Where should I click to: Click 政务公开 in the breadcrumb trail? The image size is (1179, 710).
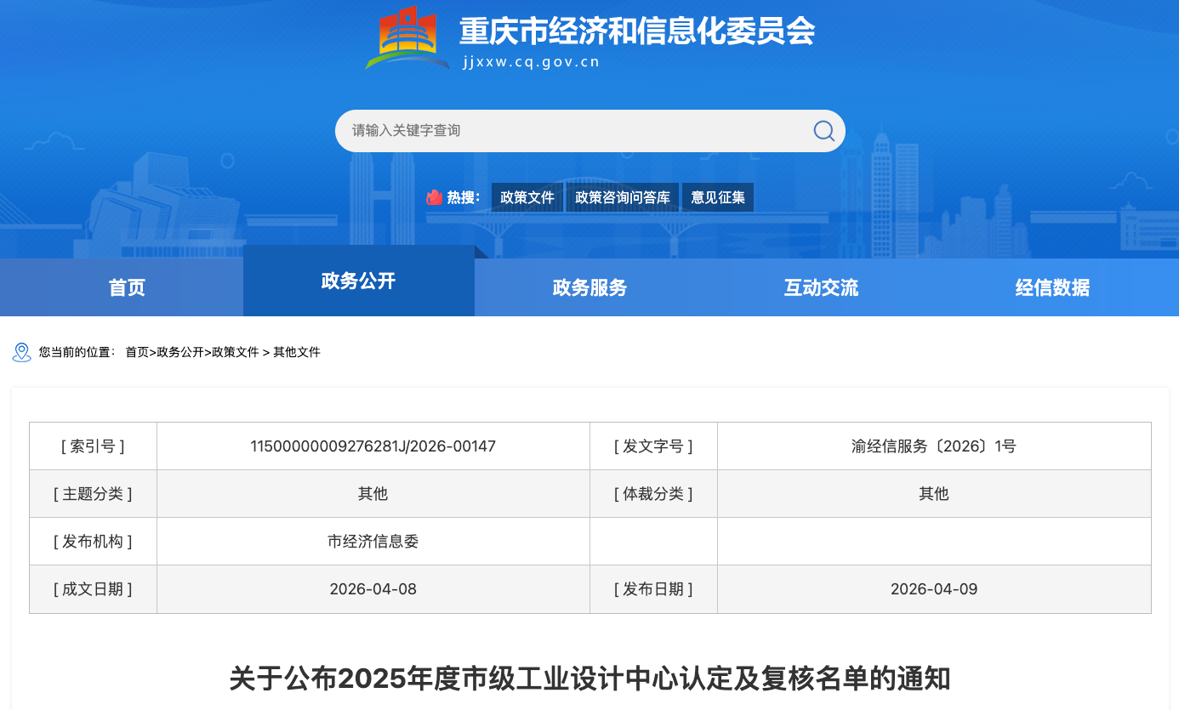coord(180,352)
